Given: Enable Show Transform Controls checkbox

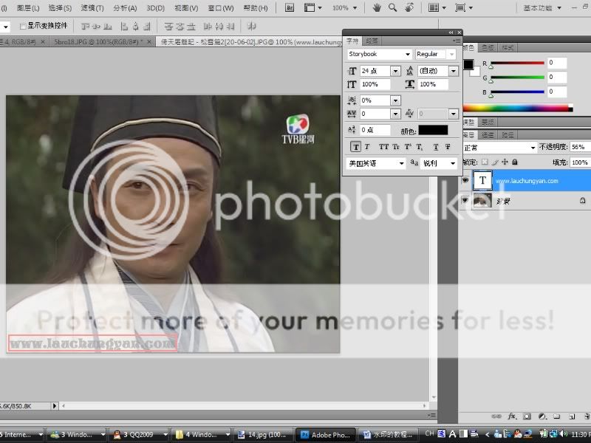Looking at the screenshot, I should coord(22,26).
